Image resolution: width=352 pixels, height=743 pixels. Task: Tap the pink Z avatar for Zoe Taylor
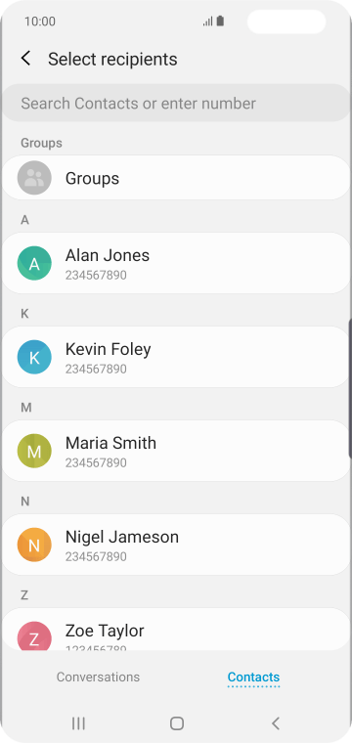(34, 635)
